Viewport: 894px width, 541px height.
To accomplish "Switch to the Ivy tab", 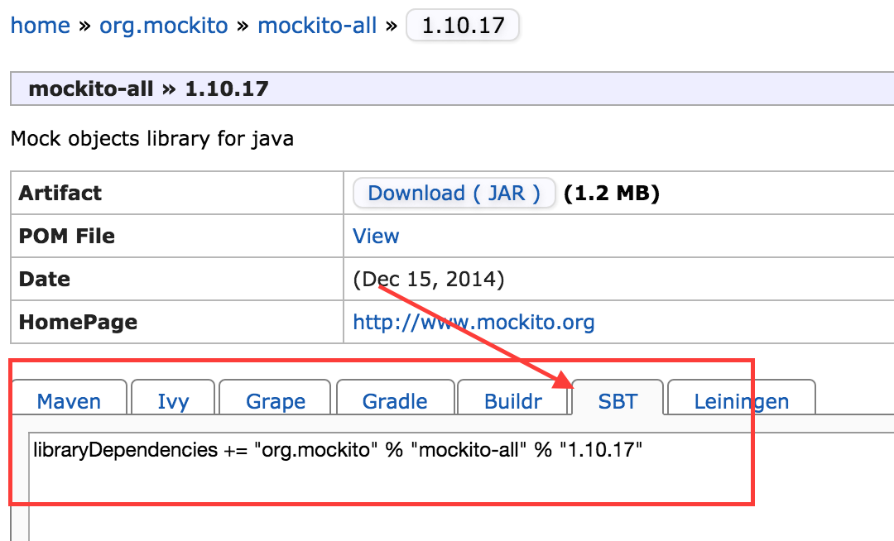I will click(x=173, y=401).
